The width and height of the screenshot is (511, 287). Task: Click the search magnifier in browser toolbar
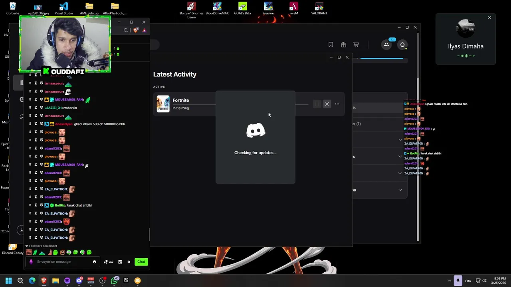pos(126,30)
